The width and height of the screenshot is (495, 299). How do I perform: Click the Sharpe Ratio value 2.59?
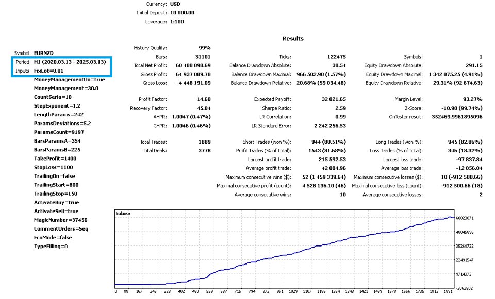[341, 108]
